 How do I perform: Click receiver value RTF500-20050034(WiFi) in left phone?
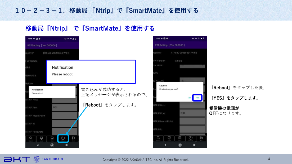pos(56,53)
